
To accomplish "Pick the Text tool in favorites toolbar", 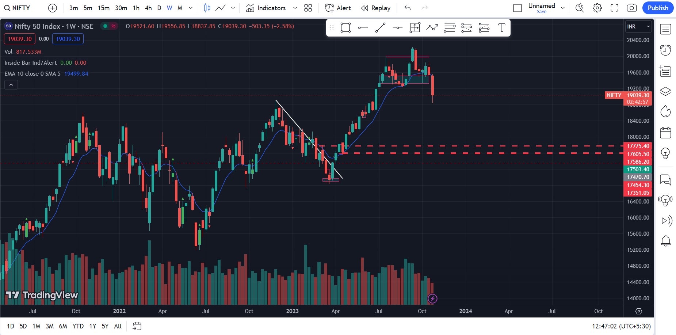I will tap(501, 28).
